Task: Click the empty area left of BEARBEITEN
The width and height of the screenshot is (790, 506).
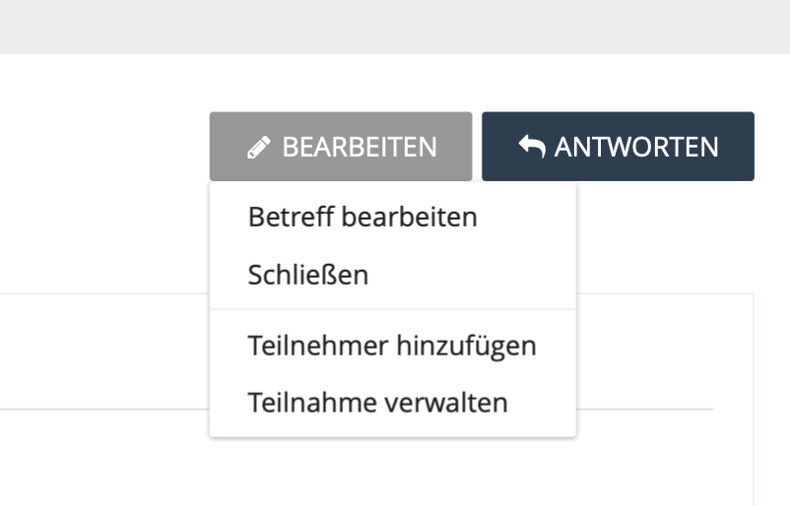Action: click(99, 148)
